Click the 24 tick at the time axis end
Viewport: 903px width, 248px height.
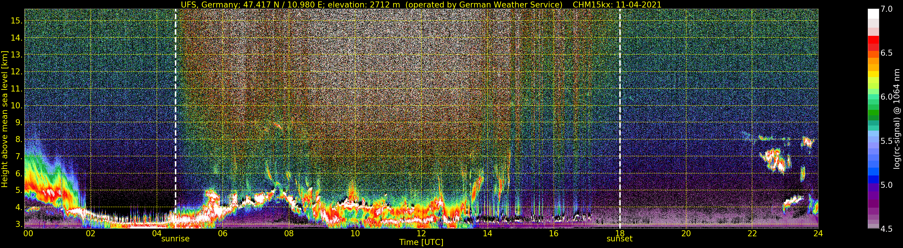[818, 233]
